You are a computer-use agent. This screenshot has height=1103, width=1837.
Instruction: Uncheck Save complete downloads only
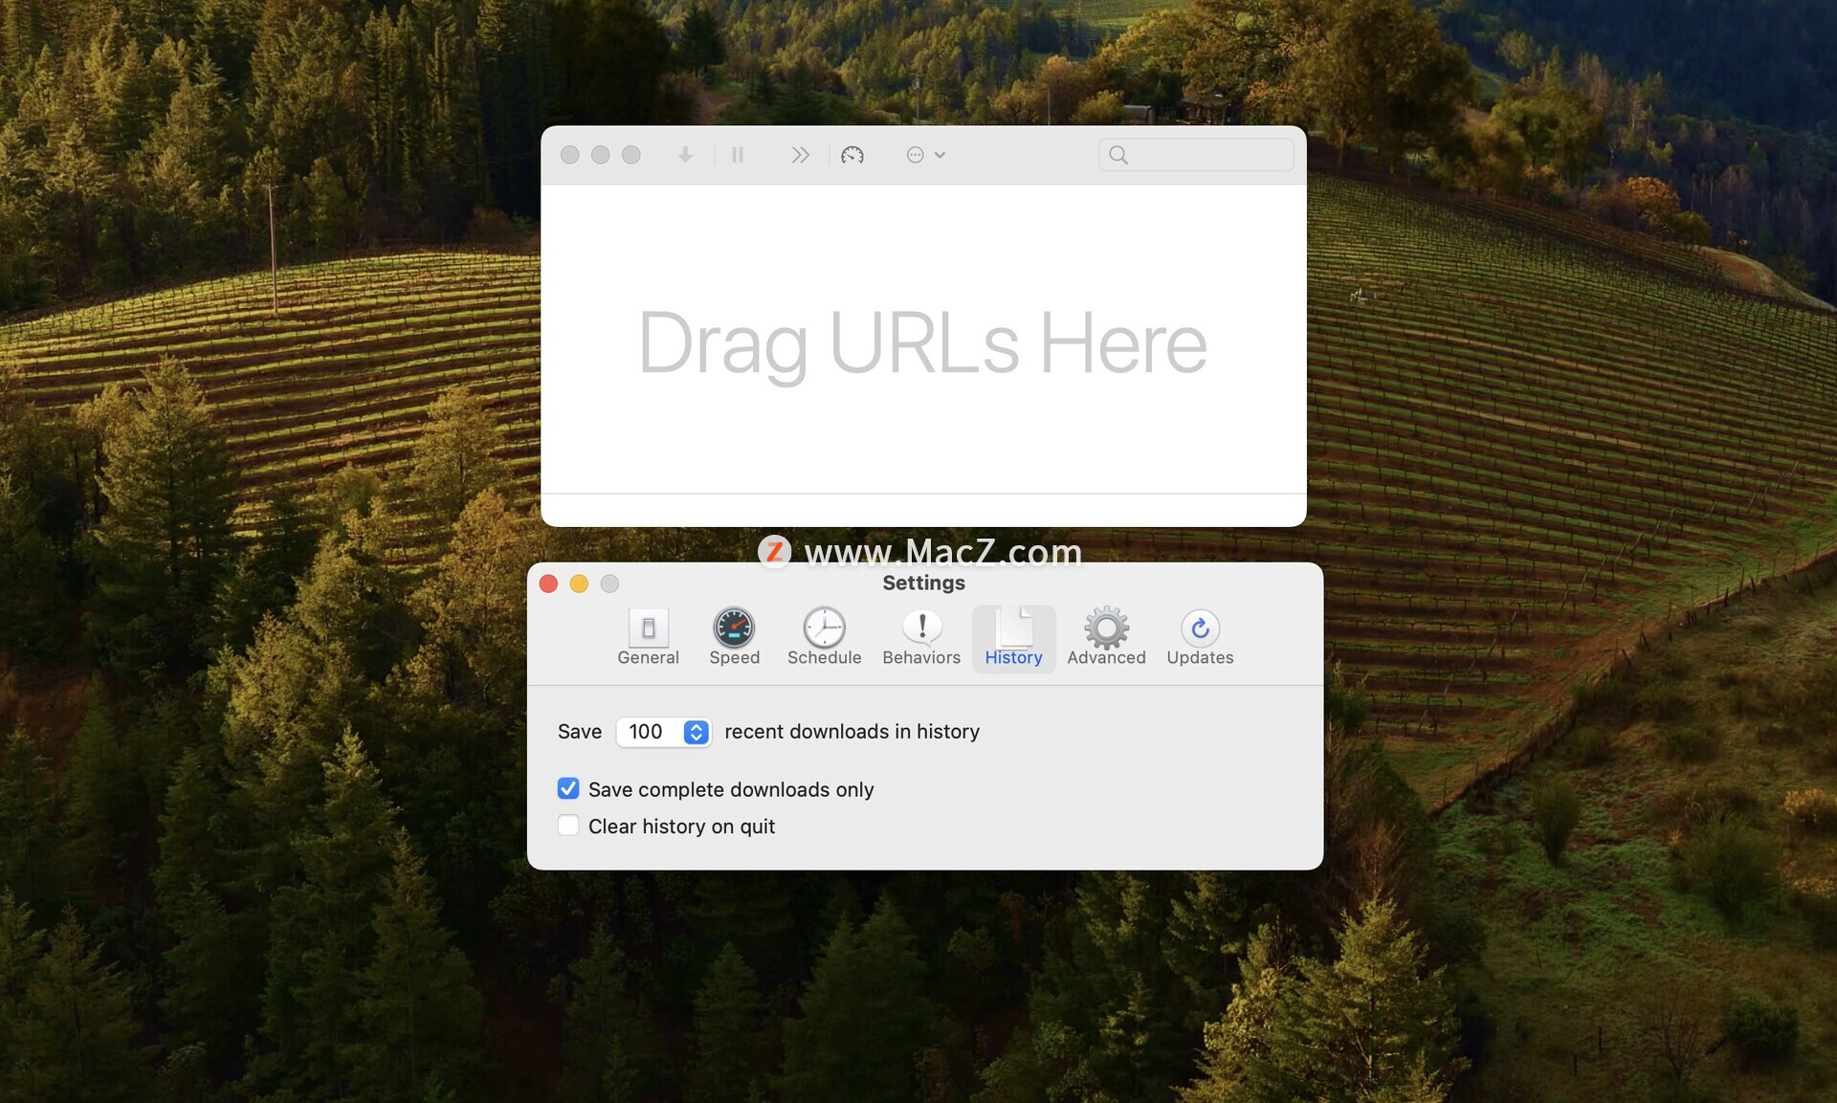click(x=568, y=788)
